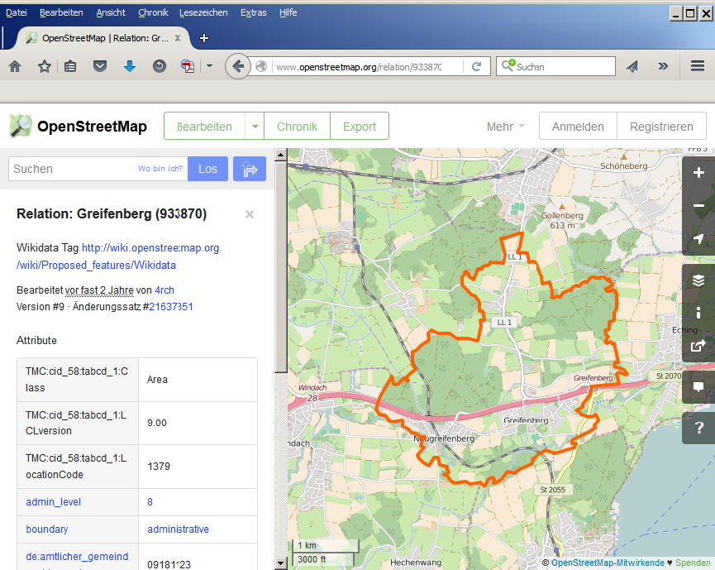Click the sidebar vertical scrollbar thumb
Image resolution: width=715 pixels, height=570 pixels.
280,267
